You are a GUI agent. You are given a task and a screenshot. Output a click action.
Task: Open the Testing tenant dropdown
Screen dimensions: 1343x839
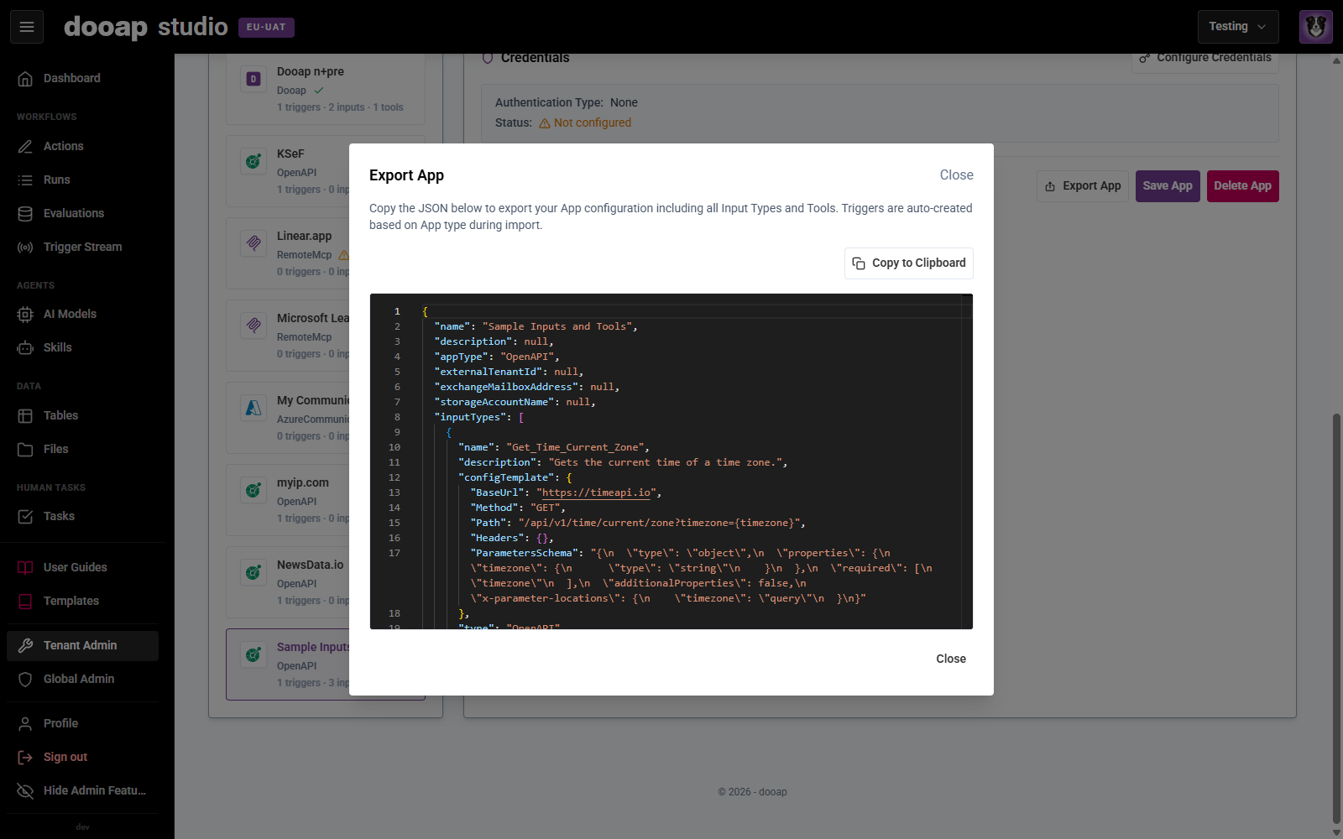click(1238, 27)
